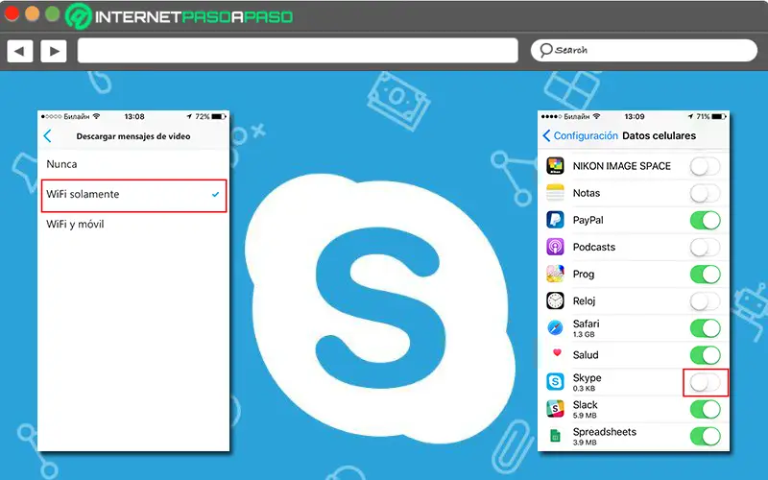The height and width of the screenshot is (480, 768).
Task: Click the 72% battery indicator on left phone
Action: click(x=210, y=116)
